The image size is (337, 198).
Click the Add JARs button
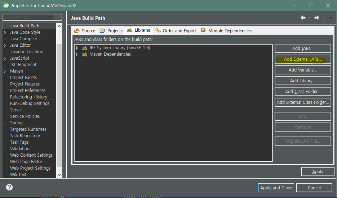click(303, 49)
